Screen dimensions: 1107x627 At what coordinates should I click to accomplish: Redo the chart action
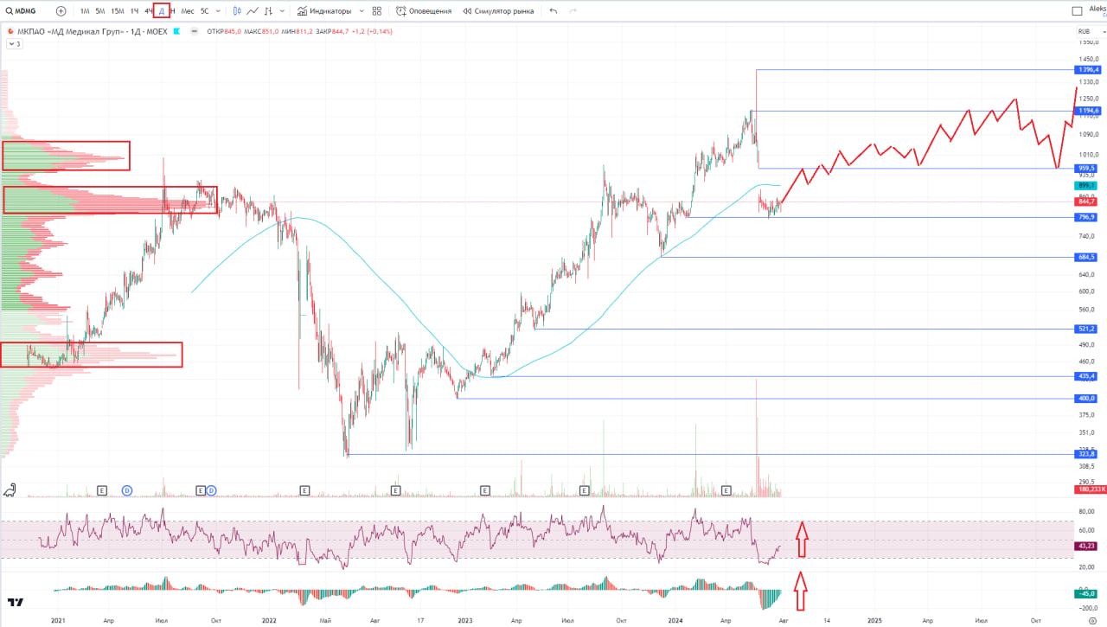(573, 11)
